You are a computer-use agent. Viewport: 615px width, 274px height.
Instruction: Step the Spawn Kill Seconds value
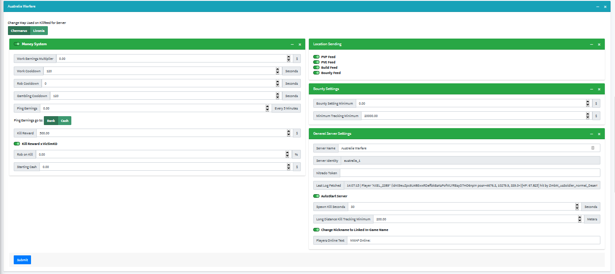pyautogui.click(x=577, y=207)
